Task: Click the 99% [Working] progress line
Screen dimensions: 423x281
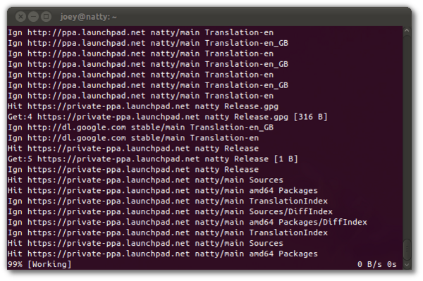Action: point(39,264)
